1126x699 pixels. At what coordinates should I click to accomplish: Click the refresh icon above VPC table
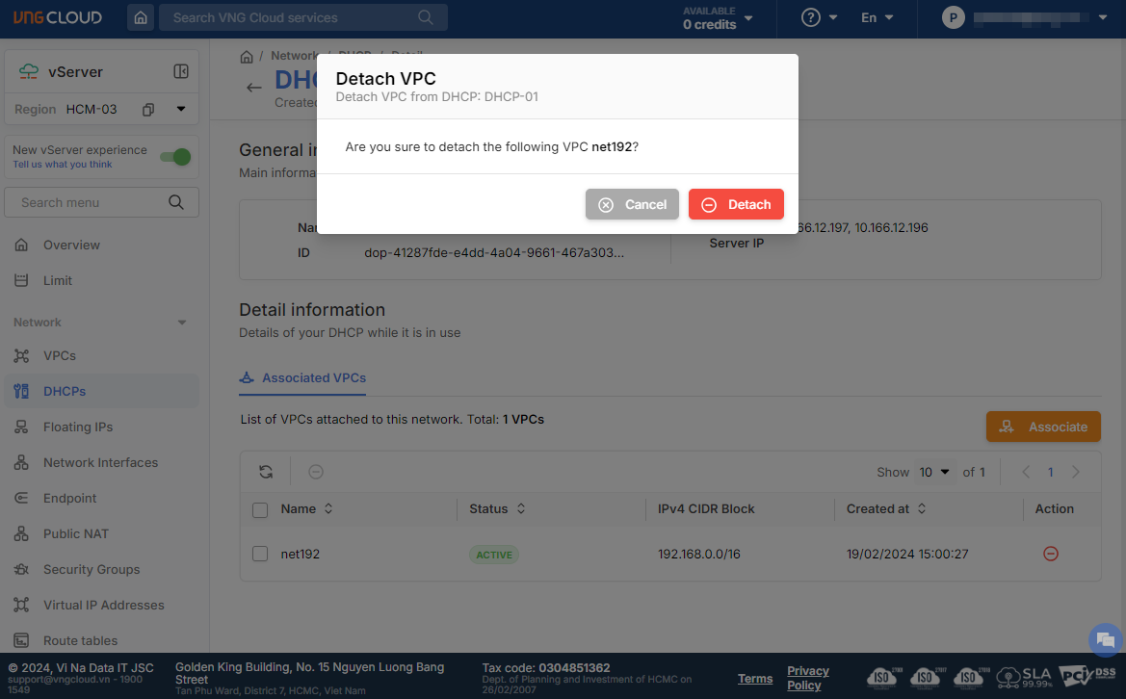[x=266, y=472]
